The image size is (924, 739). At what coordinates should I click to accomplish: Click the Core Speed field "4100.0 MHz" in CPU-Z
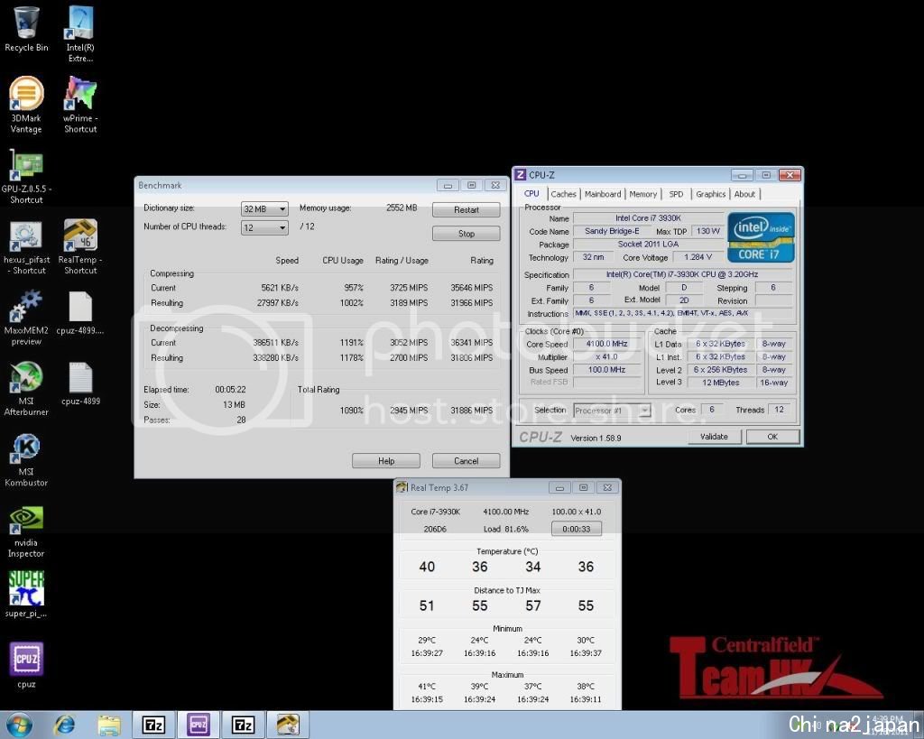(607, 344)
